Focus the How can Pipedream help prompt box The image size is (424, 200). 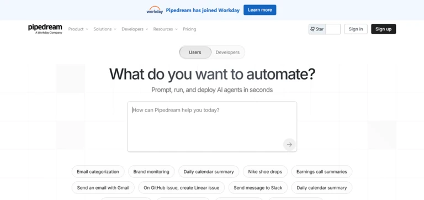[x=212, y=127]
